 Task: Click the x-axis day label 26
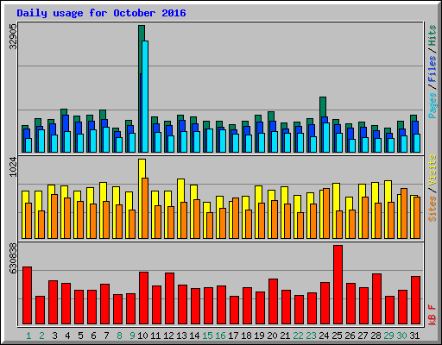click(x=350, y=336)
